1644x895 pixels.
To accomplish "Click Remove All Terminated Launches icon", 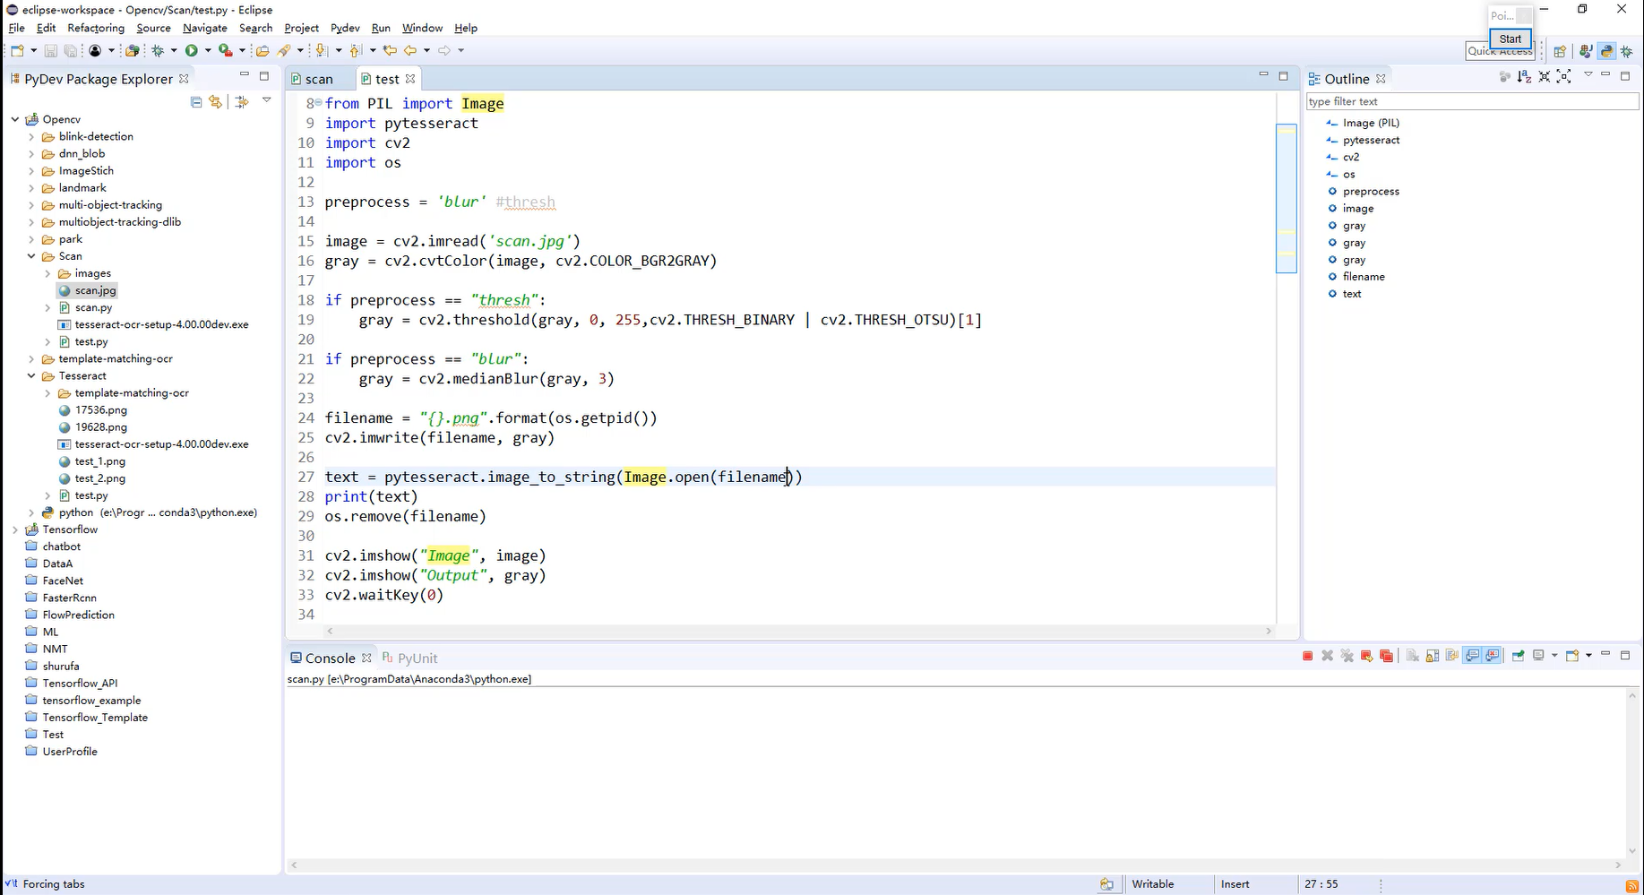I will [1347, 656].
